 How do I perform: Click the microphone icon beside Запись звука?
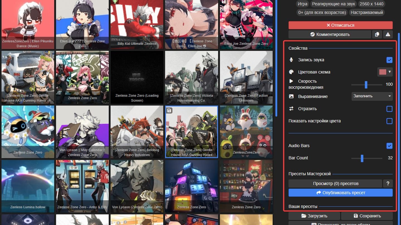tap(291, 60)
